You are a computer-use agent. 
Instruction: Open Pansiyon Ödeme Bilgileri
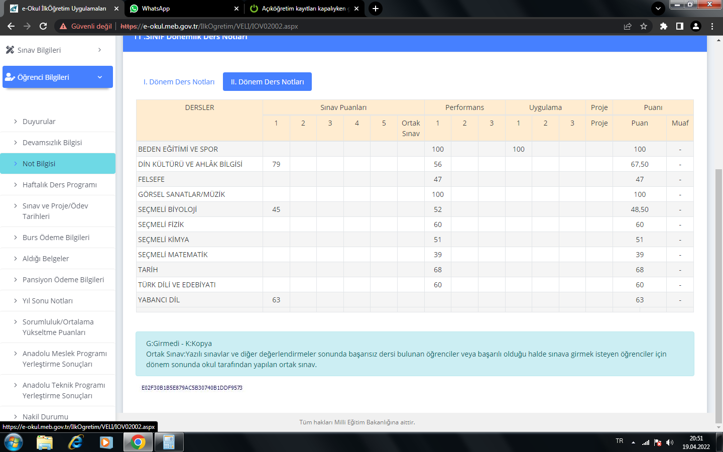click(x=58, y=280)
